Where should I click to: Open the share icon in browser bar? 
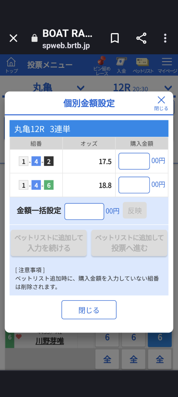pos(141,38)
